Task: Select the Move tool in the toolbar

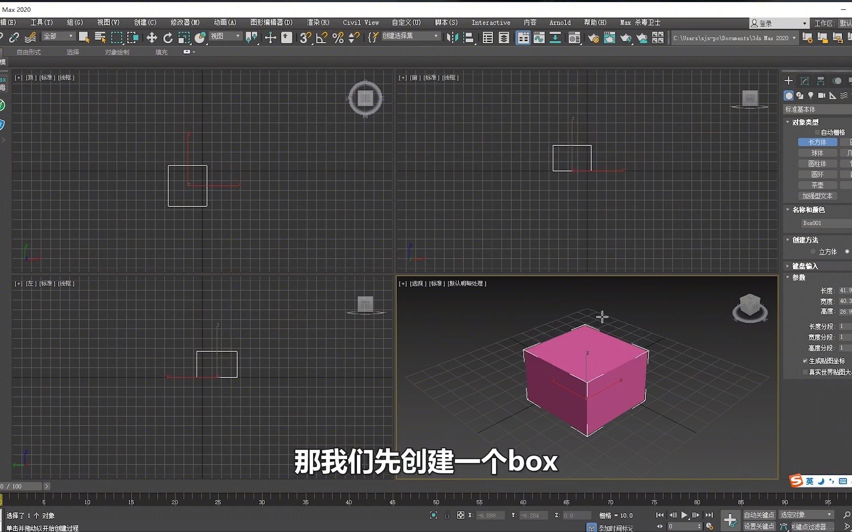Action: tap(151, 37)
